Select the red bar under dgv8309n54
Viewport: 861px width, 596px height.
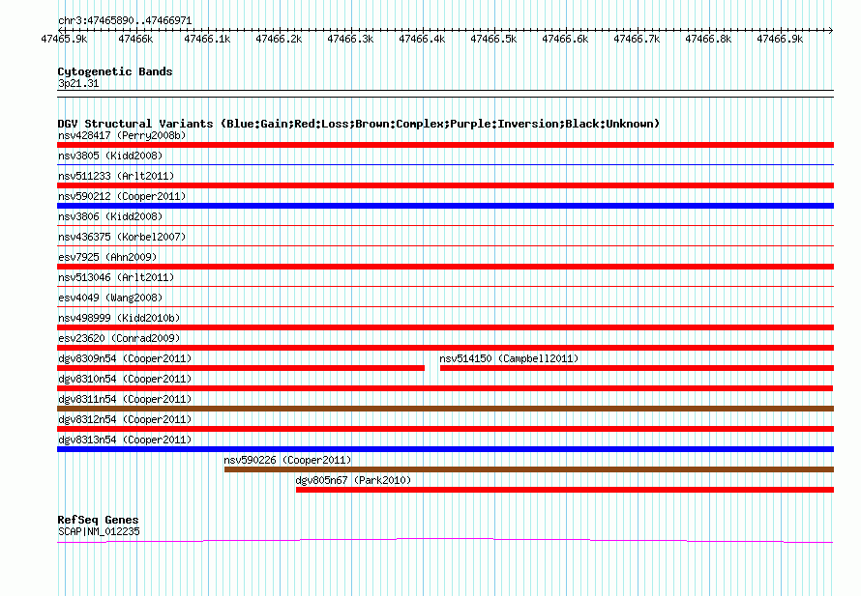tap(241, 368)
